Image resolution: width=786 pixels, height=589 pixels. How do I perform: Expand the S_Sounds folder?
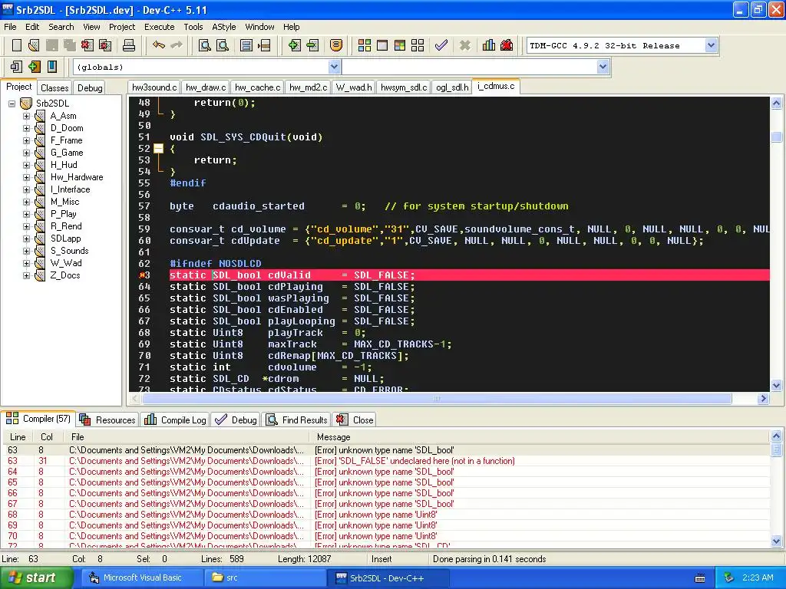pyautogui.click(x=27, y=251)
